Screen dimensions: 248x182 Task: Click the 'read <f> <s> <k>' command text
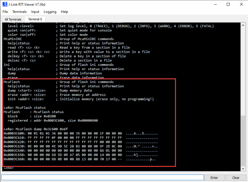23,48
